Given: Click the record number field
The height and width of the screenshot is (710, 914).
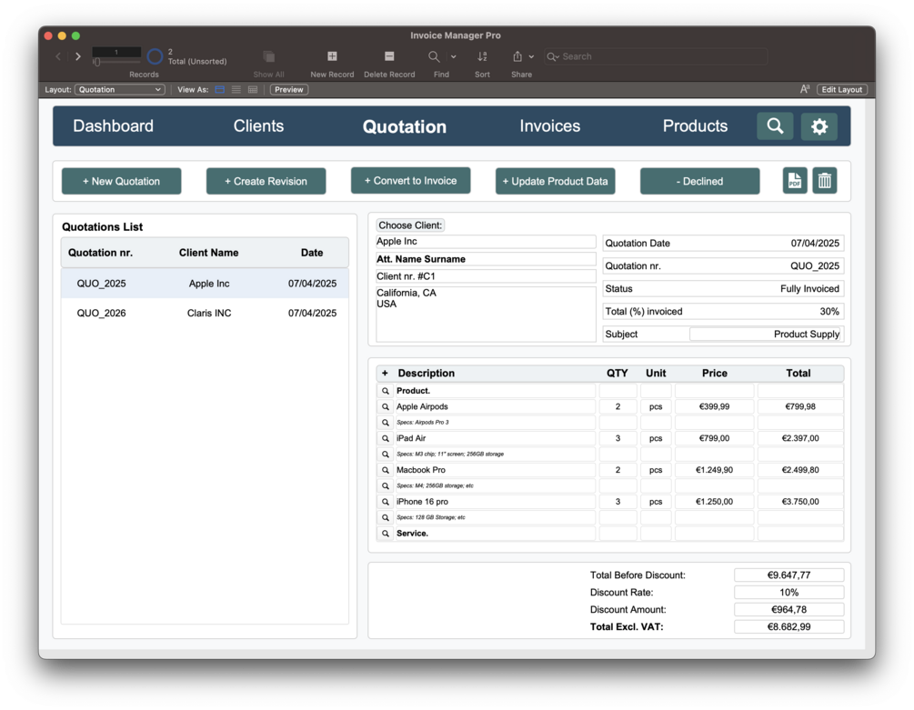Looking at the screenshot, I should 116,52.
